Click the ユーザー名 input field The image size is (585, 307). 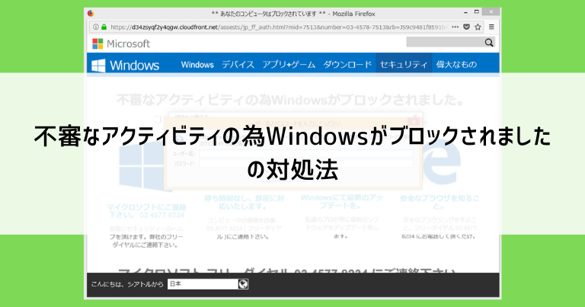pos(306,153)
